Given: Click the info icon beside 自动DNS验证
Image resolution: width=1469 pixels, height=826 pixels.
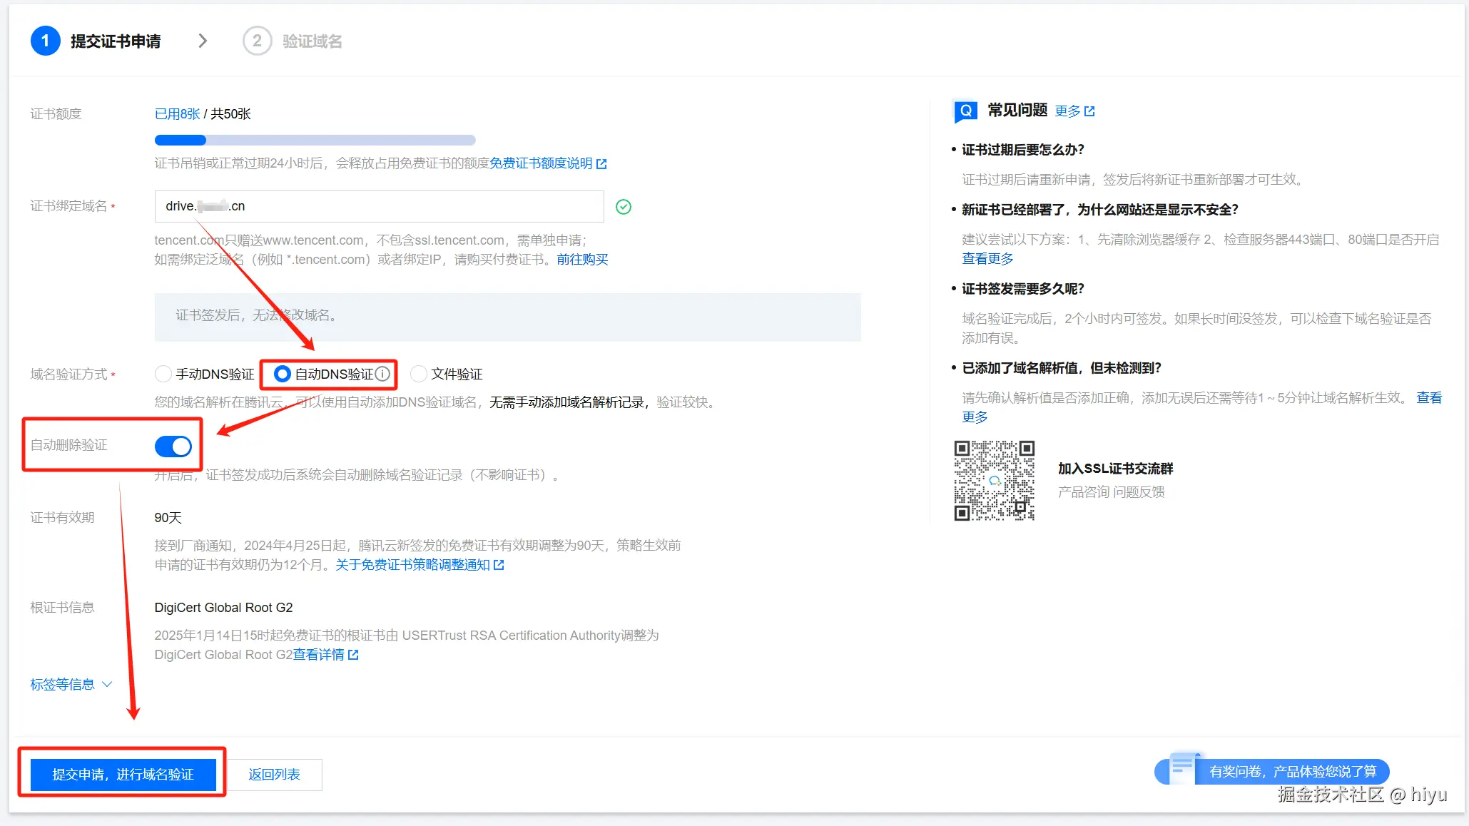Looking at the screenshot, I should click(383, 374).
